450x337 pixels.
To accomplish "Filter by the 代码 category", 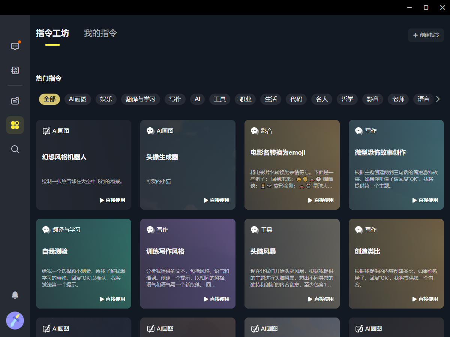I will click(x=296, y=99).
